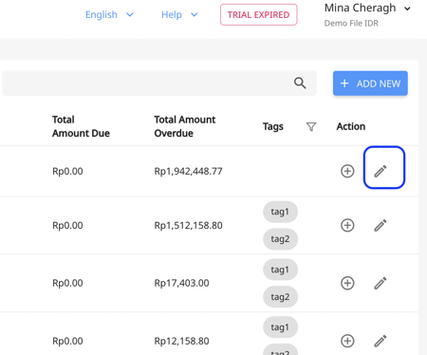Screen dimensions: 427x355
Task: Click the Demo File IDR label
Action: (351, 24)
